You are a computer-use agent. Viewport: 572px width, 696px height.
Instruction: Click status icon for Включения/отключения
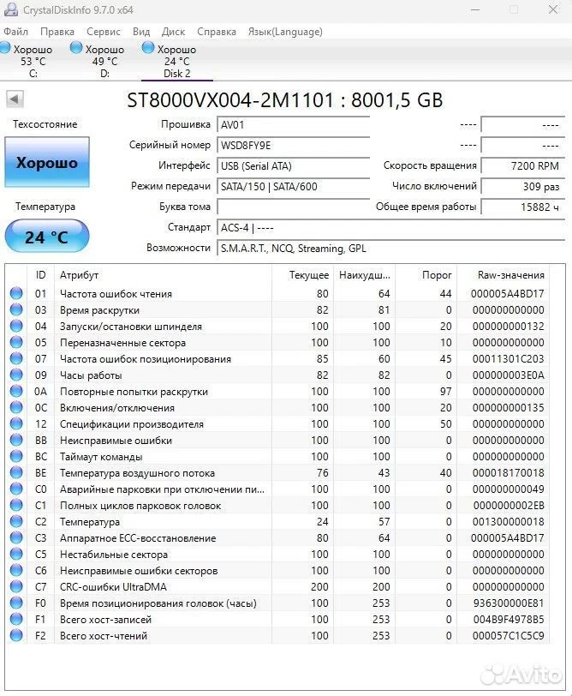(x=16, y=407)
